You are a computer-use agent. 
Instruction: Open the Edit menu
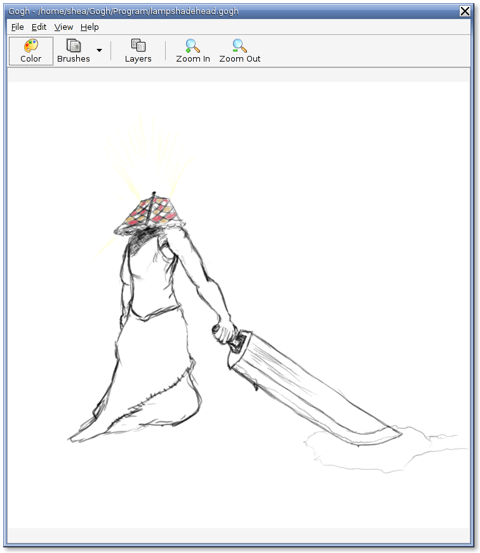pos(39,27)
